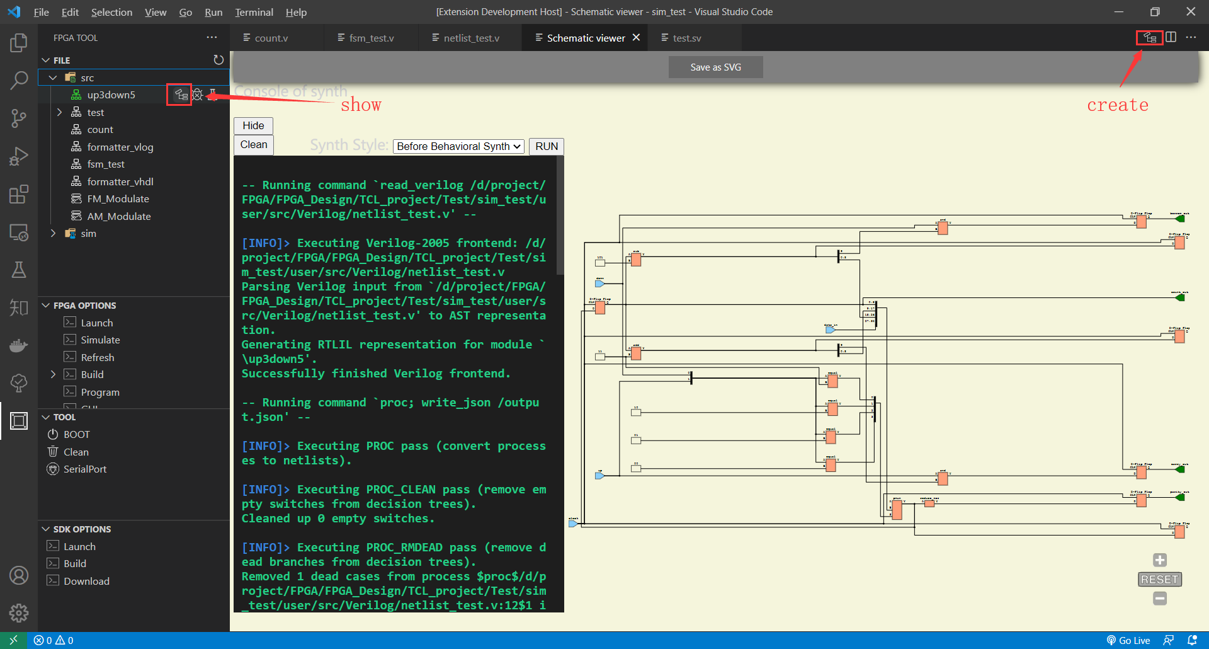The height and width of the screenshot is (649, 1209).
Task: Collapse the FILE section
Action: 45,60
